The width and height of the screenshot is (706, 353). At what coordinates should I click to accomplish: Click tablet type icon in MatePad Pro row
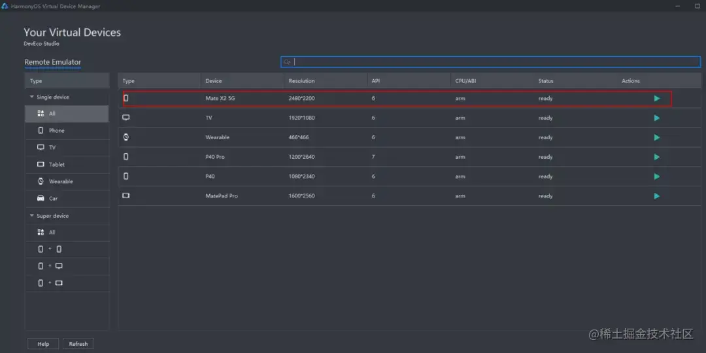126,196
